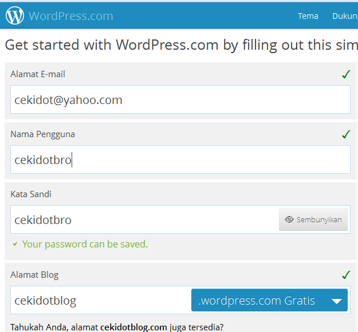The height and width of the screenshot is (332, 358).
Task: Click the crossed-eye icon in Sembunyikan button
Action: (289, 219)
